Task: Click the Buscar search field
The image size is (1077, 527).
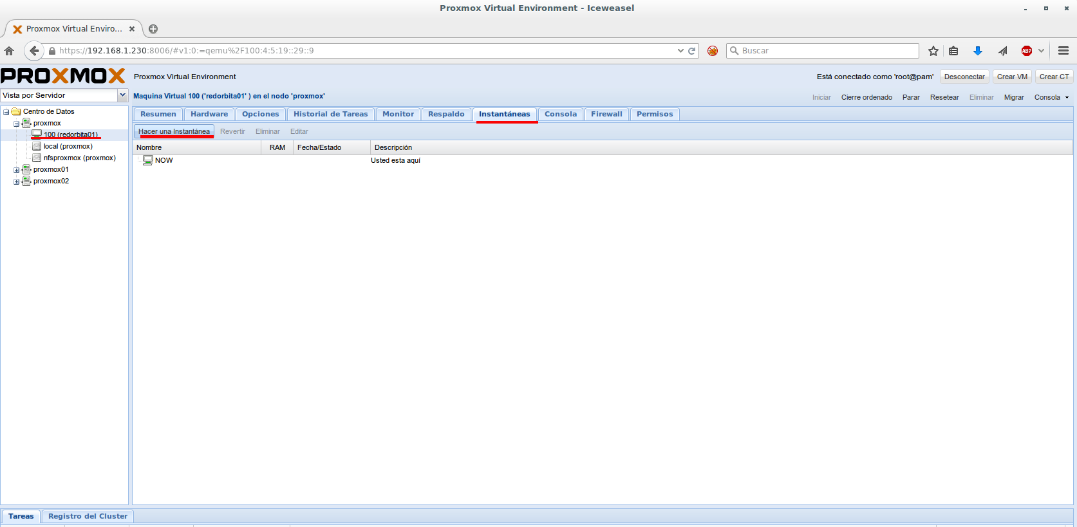Action: (x=827, y=51)
